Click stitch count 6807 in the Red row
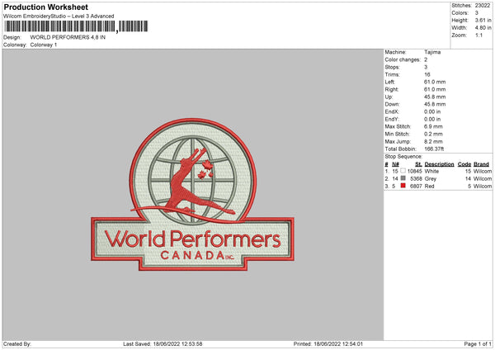The width and height of the screenshot is (495, 350). [416, 187]
